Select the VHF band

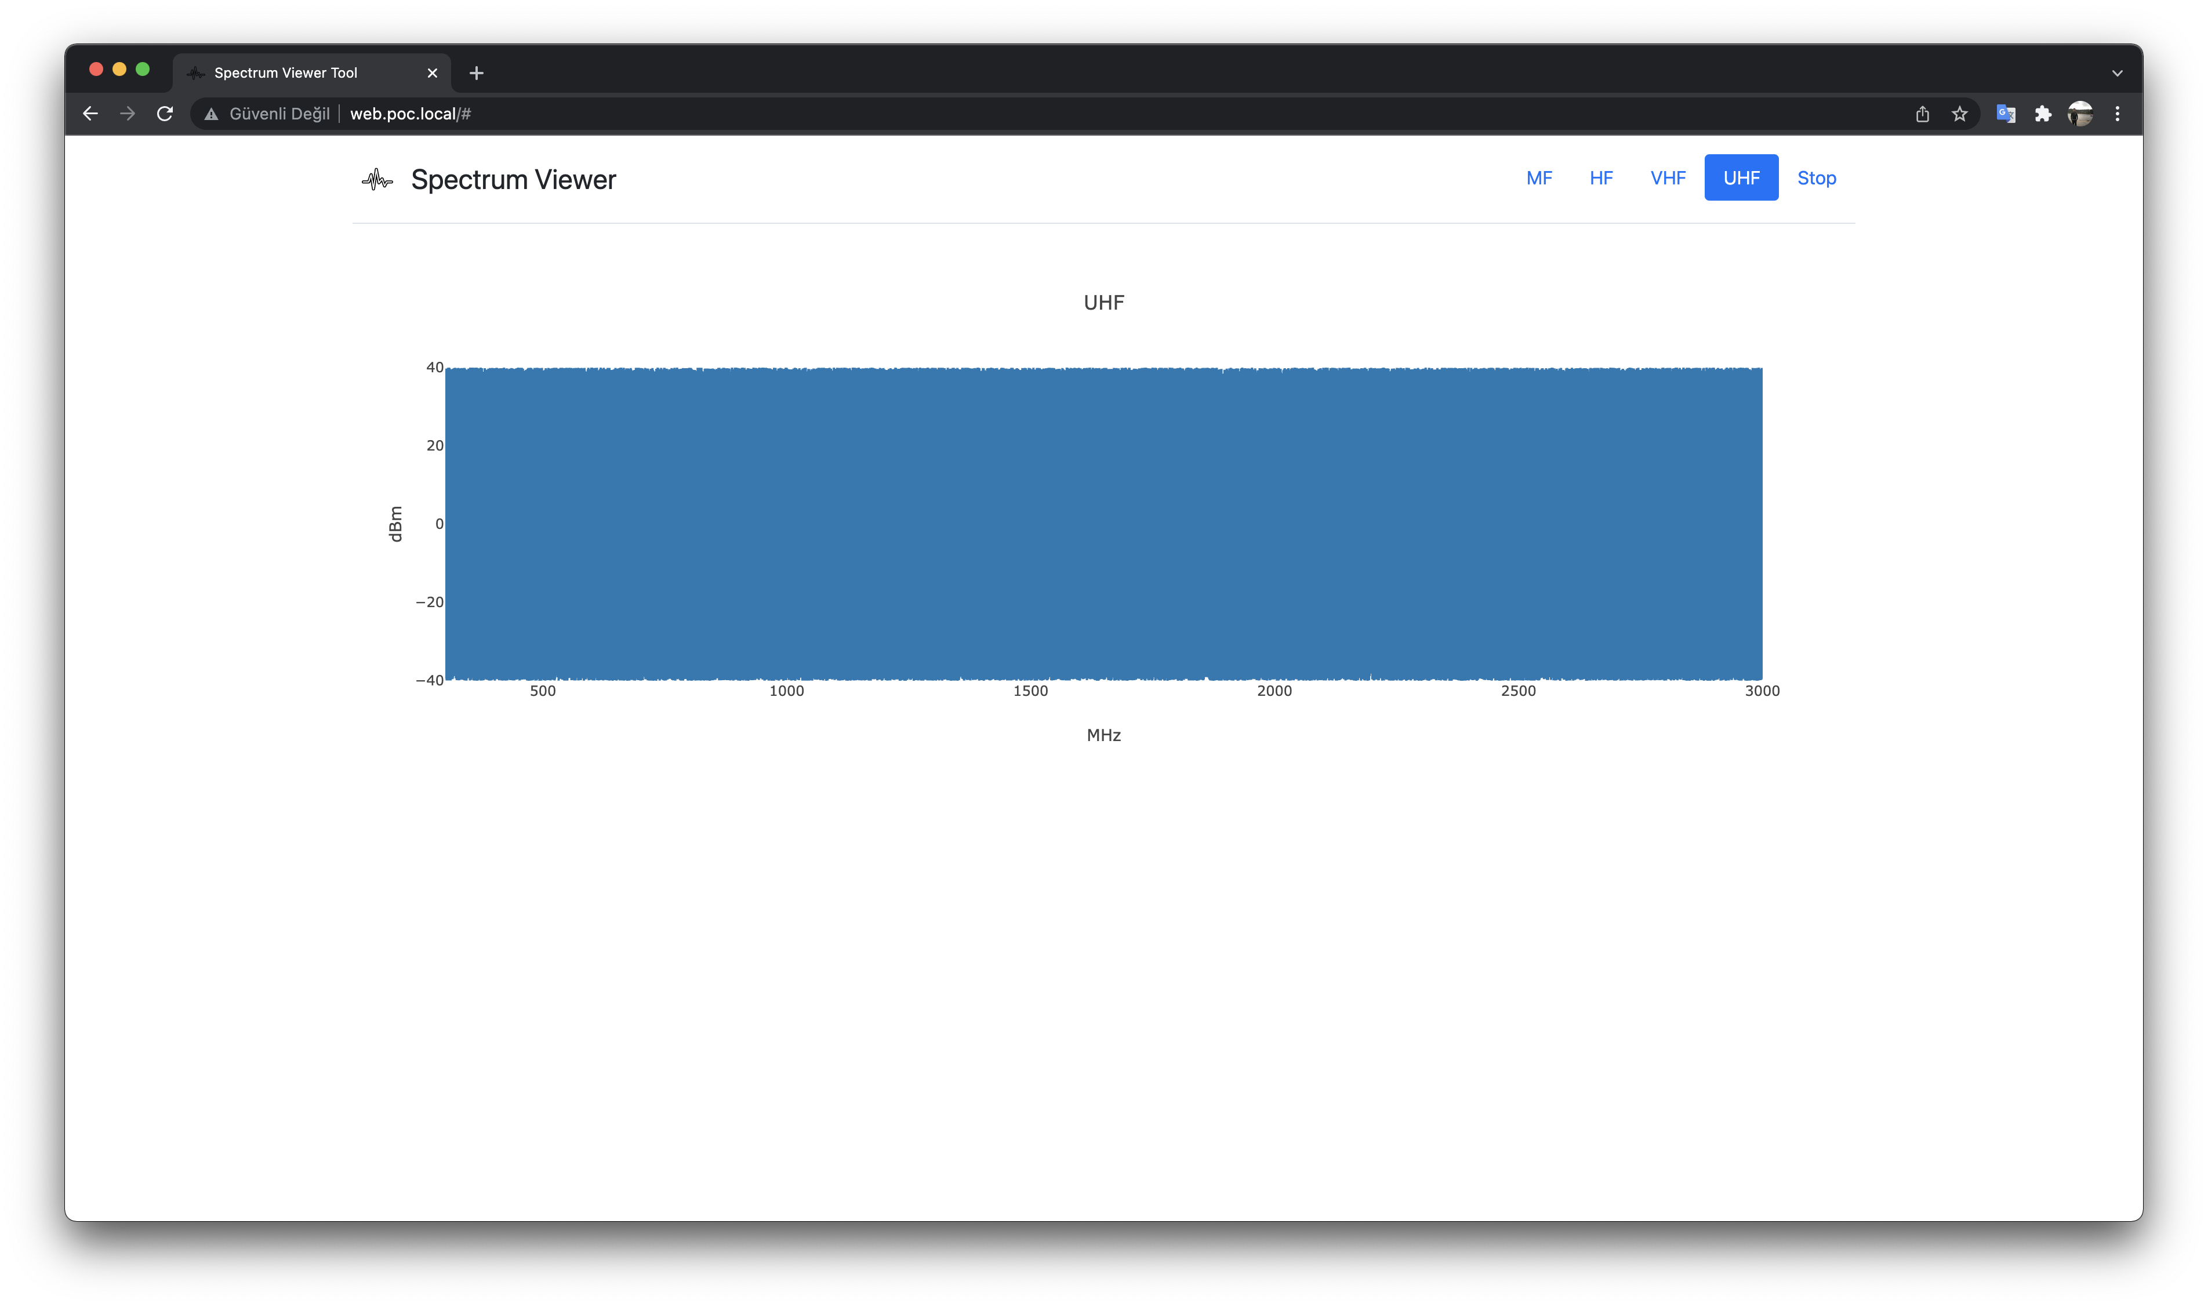click(1667, 178)
